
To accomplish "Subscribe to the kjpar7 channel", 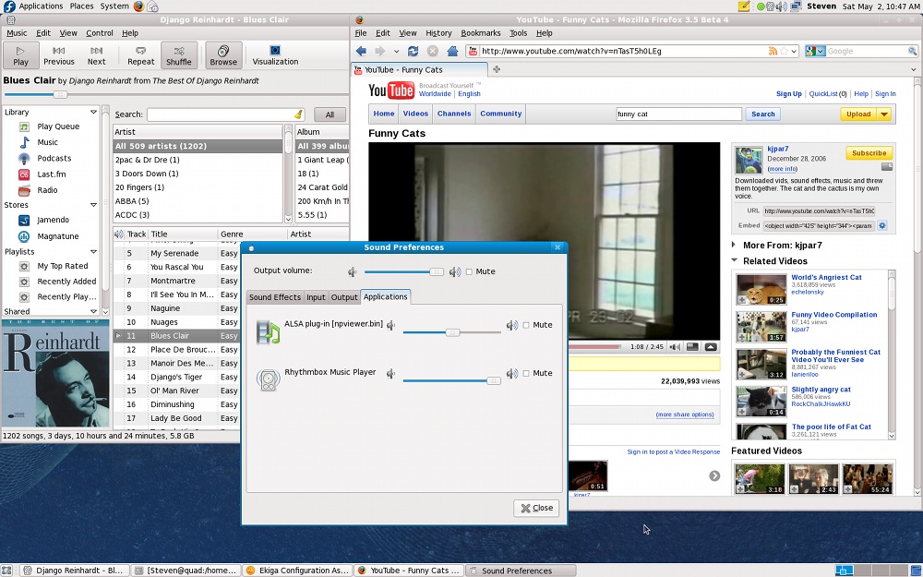I will pos(869,153).
